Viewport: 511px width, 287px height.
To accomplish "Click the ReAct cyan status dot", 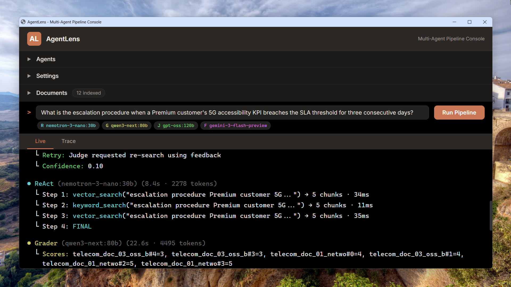I will tap(29, 184).
